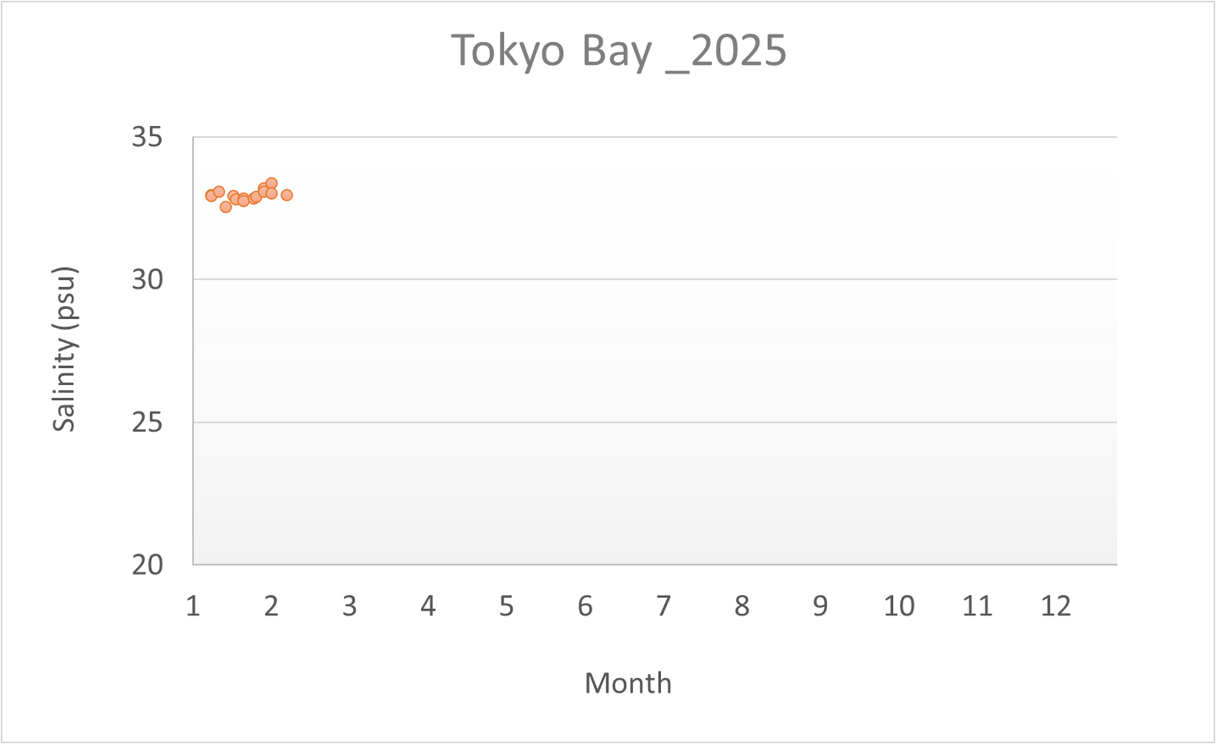Click the gridline at value 30

654,279
